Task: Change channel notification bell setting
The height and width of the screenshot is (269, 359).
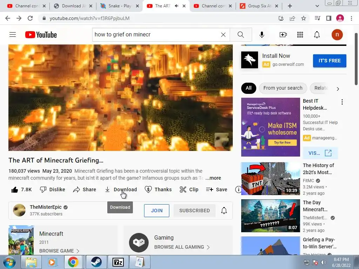Action: [224, 211]
